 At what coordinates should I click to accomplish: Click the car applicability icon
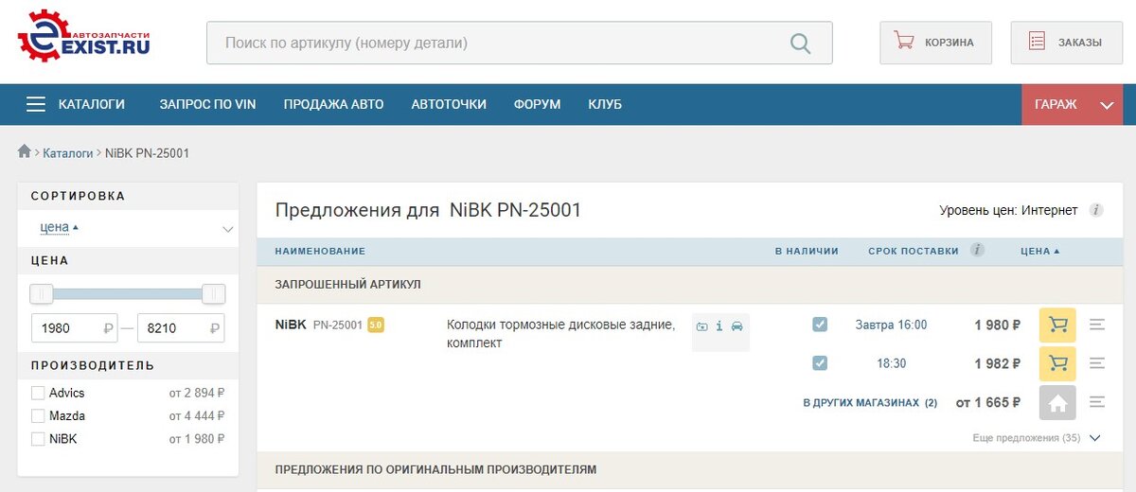737,326
